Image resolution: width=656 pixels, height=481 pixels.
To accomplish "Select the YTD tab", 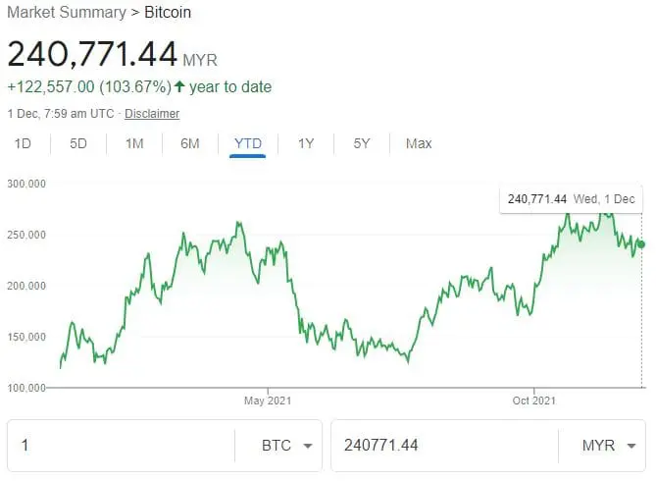I will tap(248, 144).
